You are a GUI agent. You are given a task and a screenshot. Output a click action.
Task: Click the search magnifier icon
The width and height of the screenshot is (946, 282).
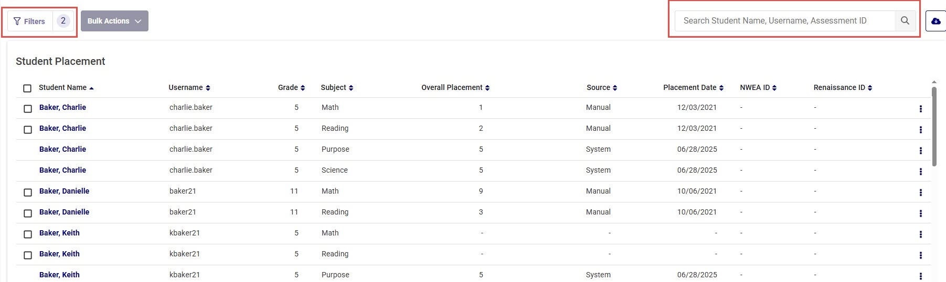[x=905, y=21]
